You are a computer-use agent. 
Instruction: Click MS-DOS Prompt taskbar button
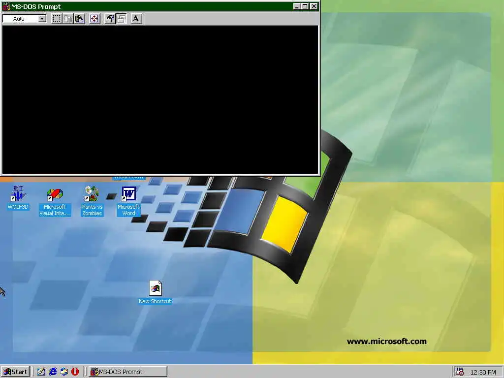pyautogui.click(x=127, y=372)
